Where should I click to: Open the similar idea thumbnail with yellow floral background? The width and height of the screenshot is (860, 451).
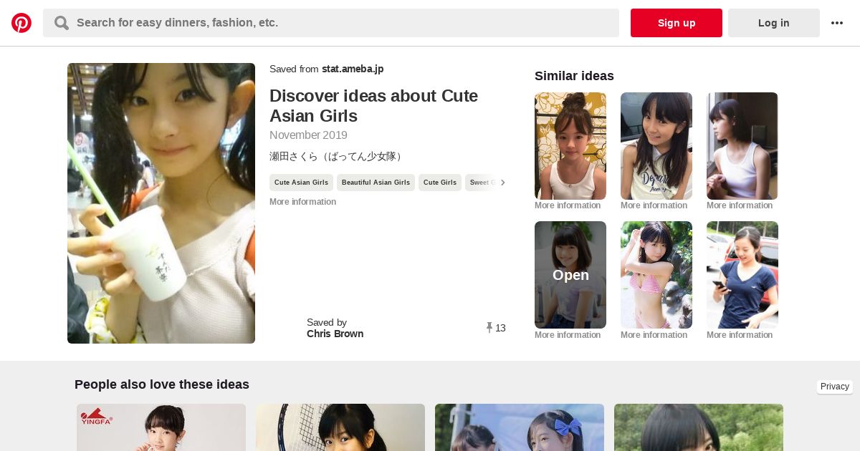(x=570, y=146)
